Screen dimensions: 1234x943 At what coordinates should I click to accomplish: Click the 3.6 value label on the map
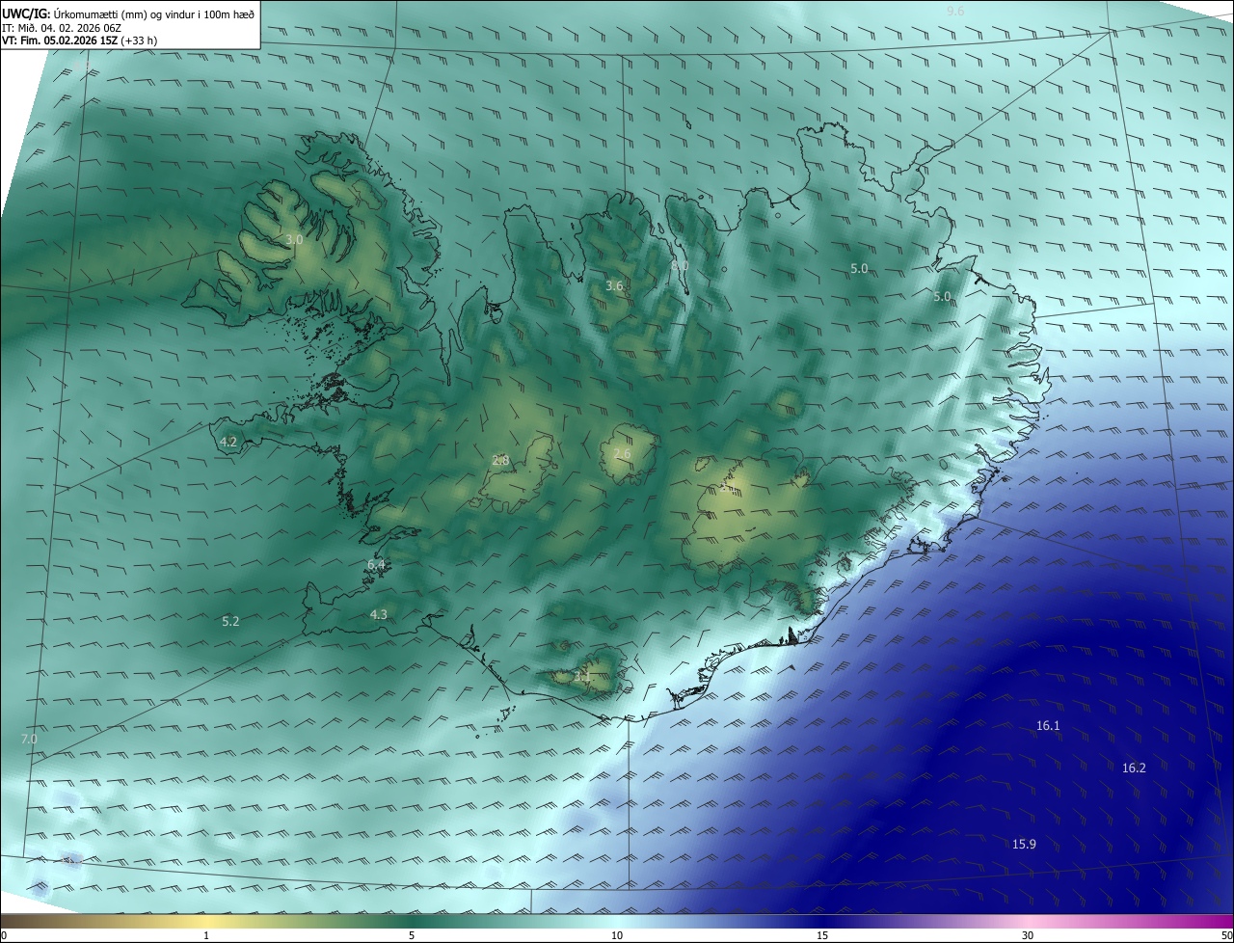[x=614, y=285]
